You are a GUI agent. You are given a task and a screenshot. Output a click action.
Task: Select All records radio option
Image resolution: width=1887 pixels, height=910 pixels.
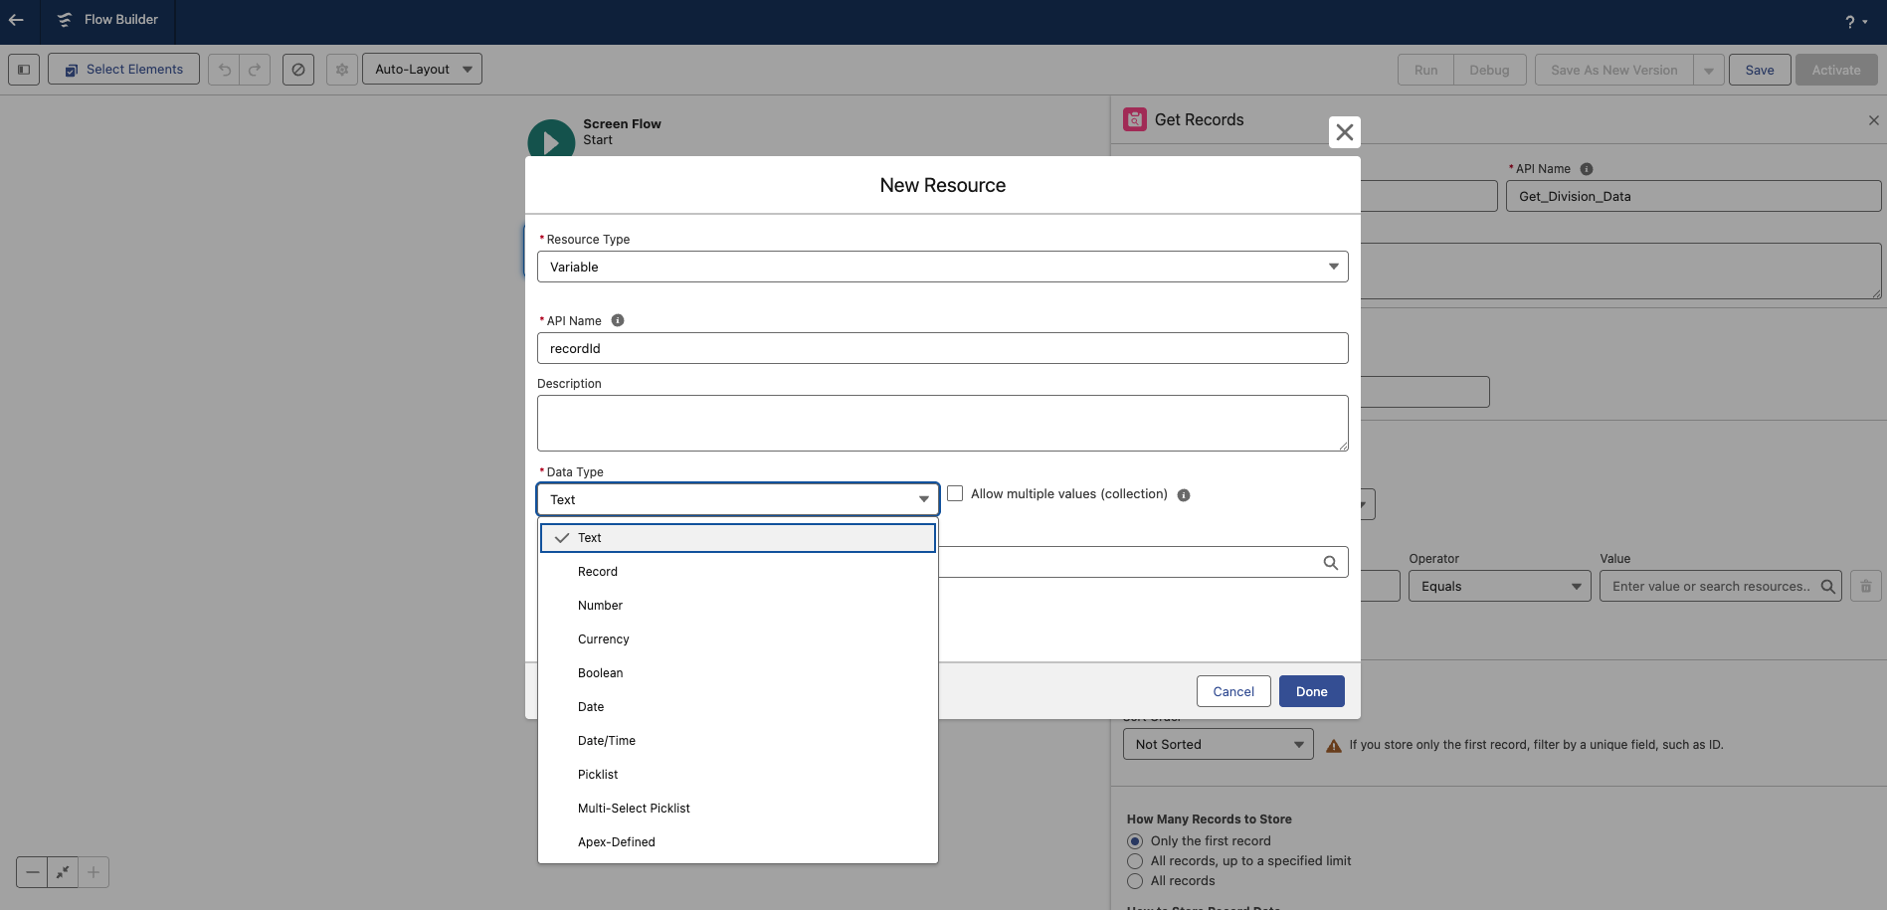point(1135,881)
